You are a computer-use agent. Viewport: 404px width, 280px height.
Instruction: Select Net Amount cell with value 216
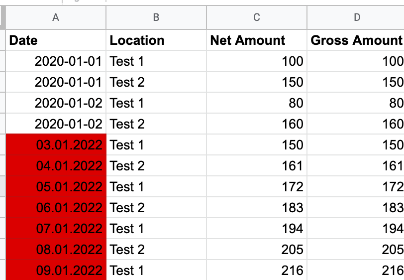click(x=257, y=270)
